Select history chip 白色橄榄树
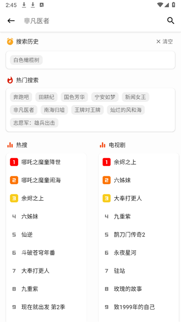 point(26,60)
